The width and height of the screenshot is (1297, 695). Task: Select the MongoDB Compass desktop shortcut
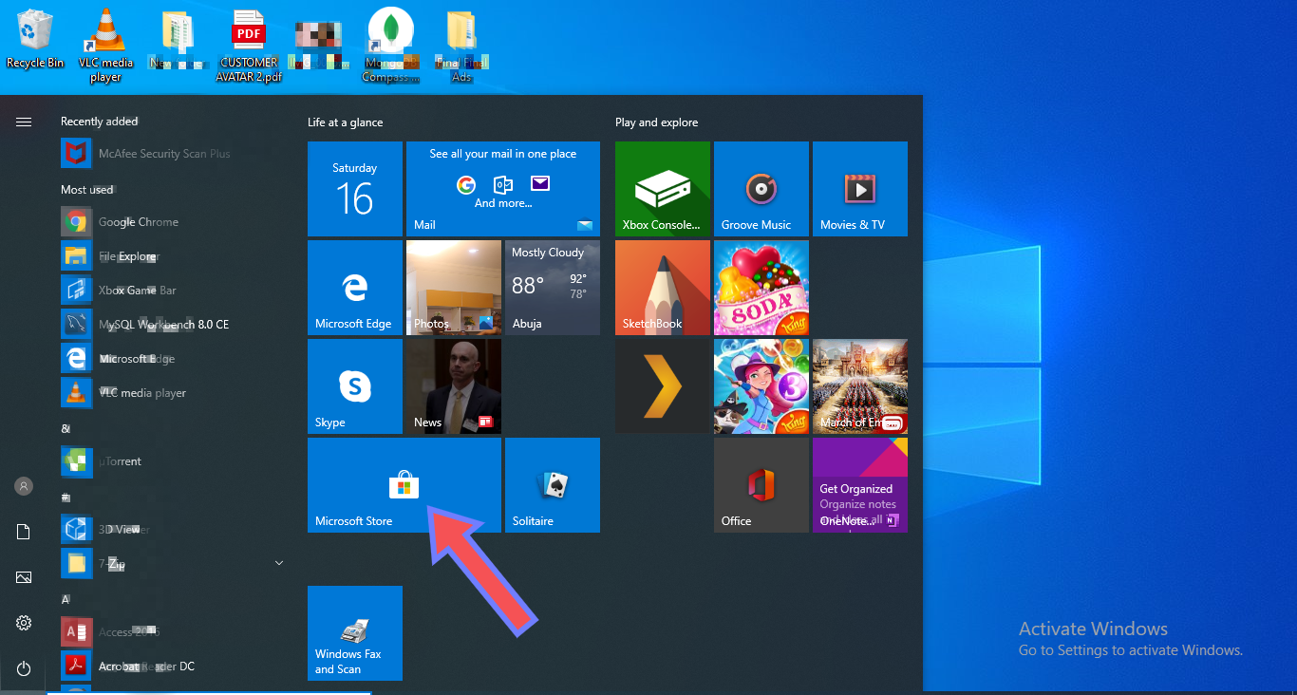390,45
